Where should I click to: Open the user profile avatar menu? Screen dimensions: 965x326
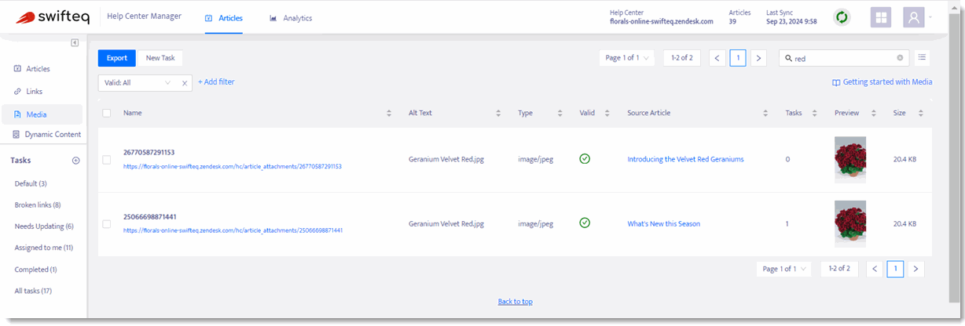click(x=914, y=17)
